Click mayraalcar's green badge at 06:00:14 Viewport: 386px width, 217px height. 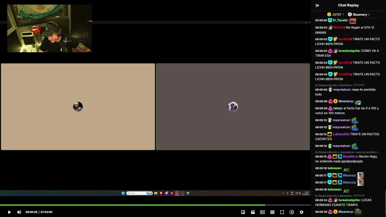(330, 146)
